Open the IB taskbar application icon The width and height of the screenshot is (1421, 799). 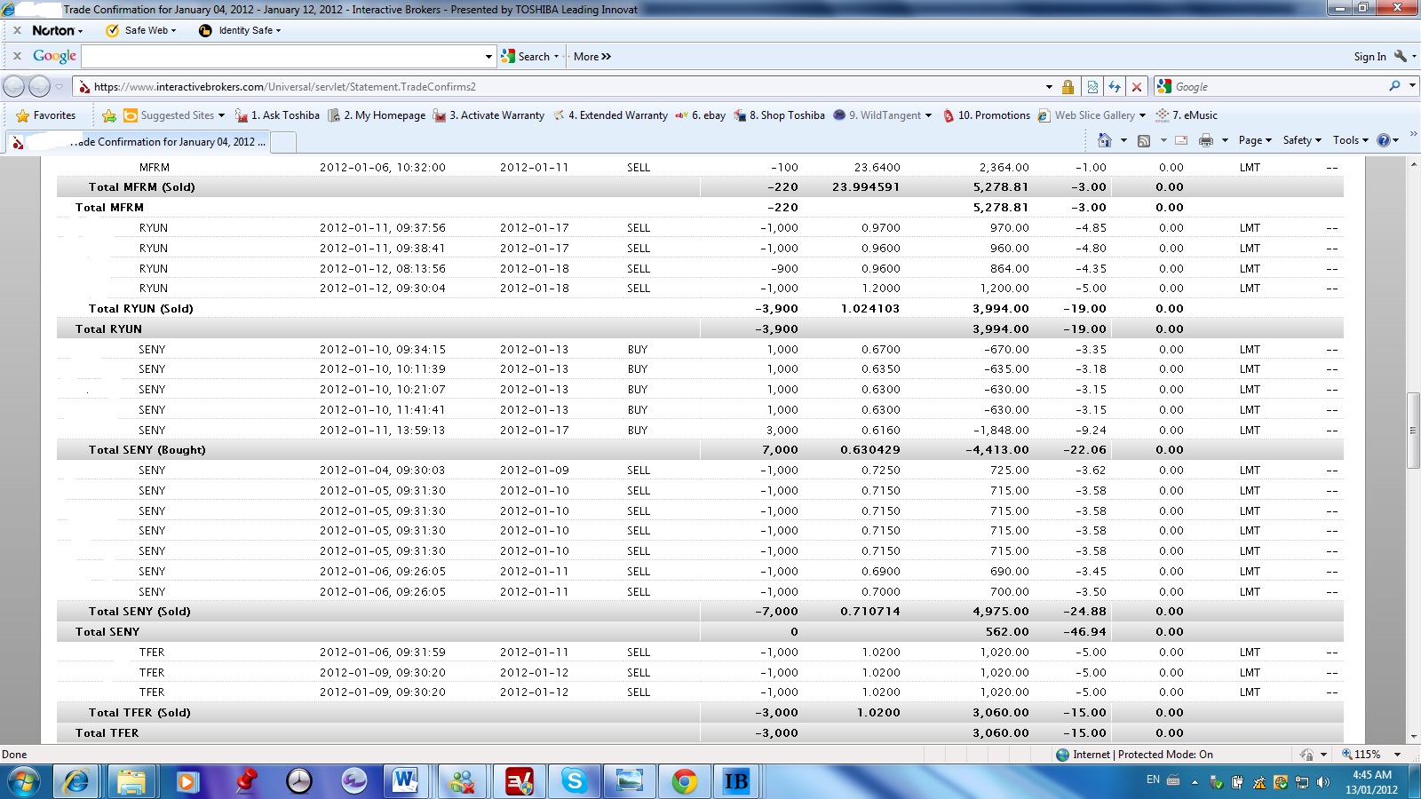pyautogui.click(x=736, y=781)
